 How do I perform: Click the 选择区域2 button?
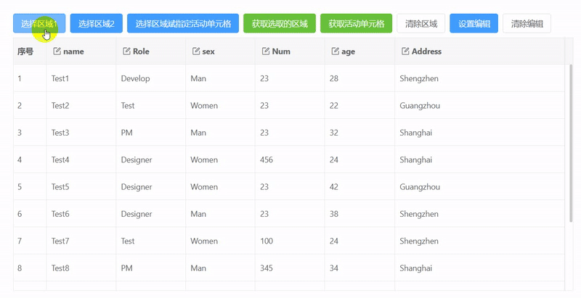tap(97, 24)
